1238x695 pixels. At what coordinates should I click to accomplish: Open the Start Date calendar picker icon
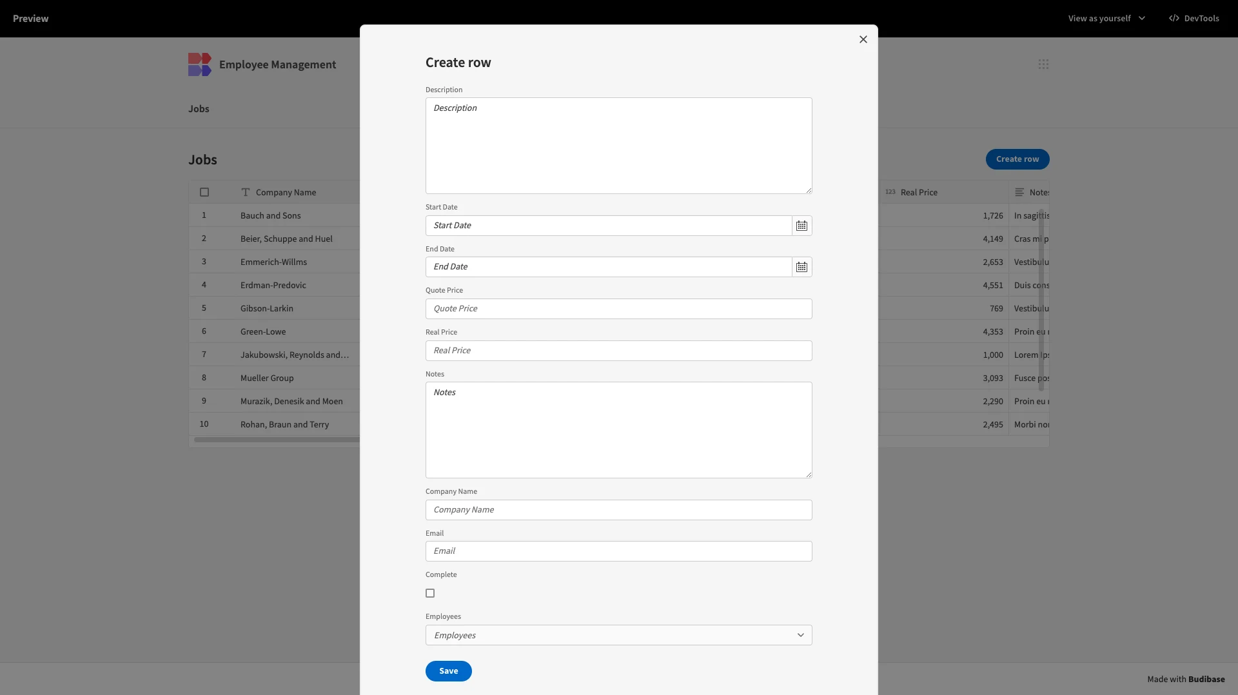[x=801, y=226]
